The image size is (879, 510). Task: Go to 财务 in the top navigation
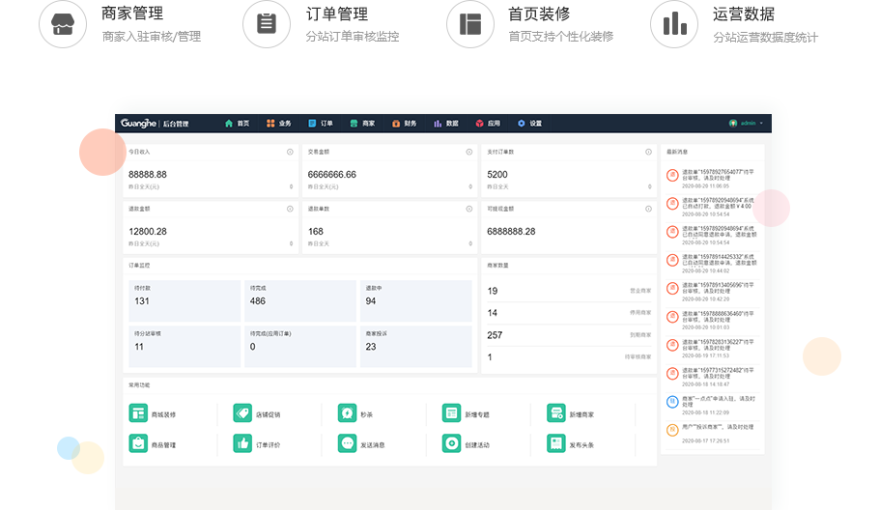[x=404, y=124]
